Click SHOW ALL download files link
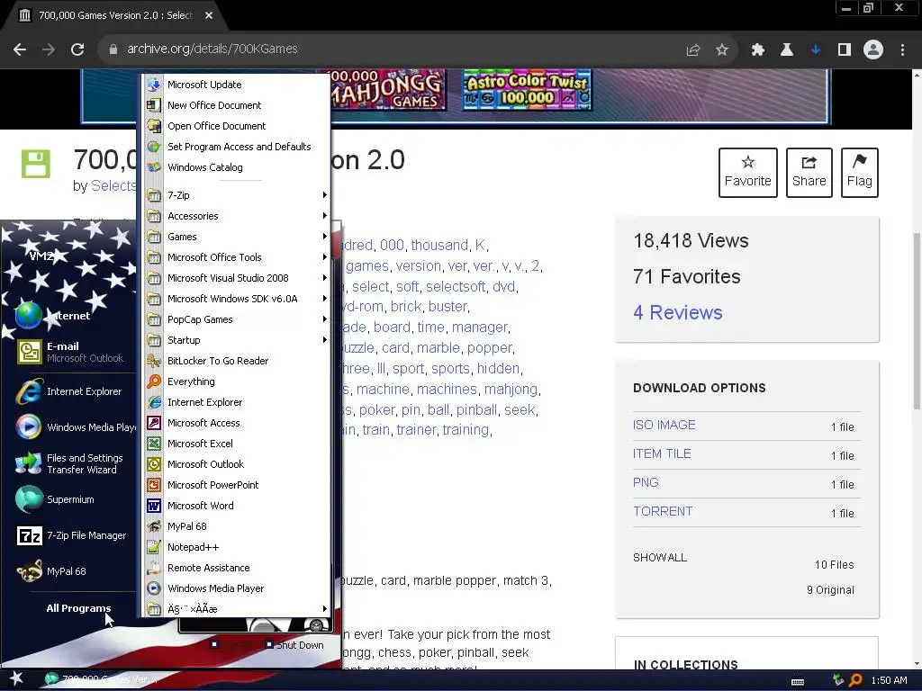The width and height of the screenshot is (922, 691). coord(660,558)
